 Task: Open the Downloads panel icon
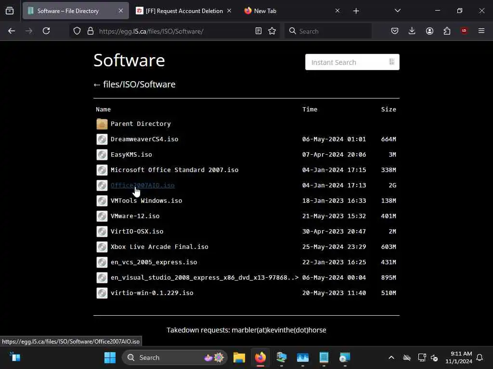pyautogui.click(x=412, y=31)
